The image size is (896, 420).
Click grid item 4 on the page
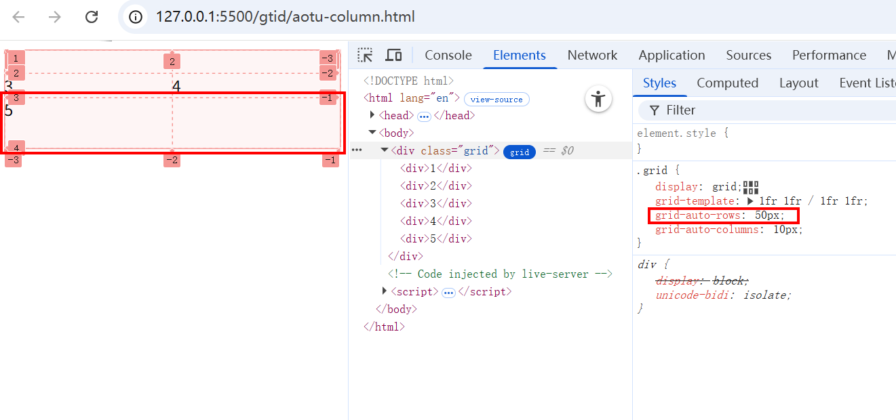176,87
